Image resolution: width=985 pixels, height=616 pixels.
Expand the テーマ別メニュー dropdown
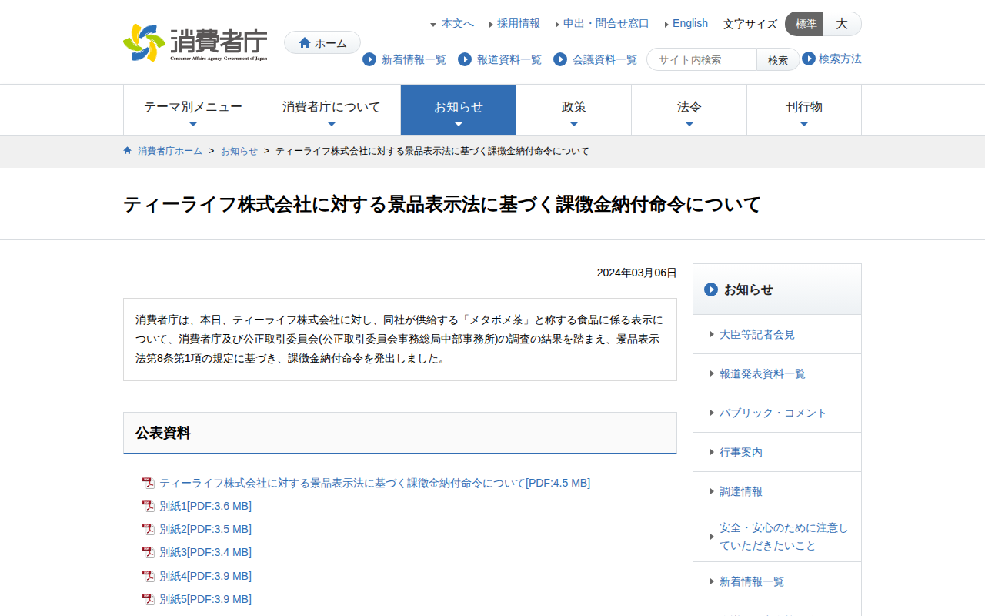click(193, 110)
